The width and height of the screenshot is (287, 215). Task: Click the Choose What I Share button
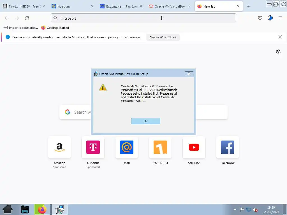[x=163, y=37]
